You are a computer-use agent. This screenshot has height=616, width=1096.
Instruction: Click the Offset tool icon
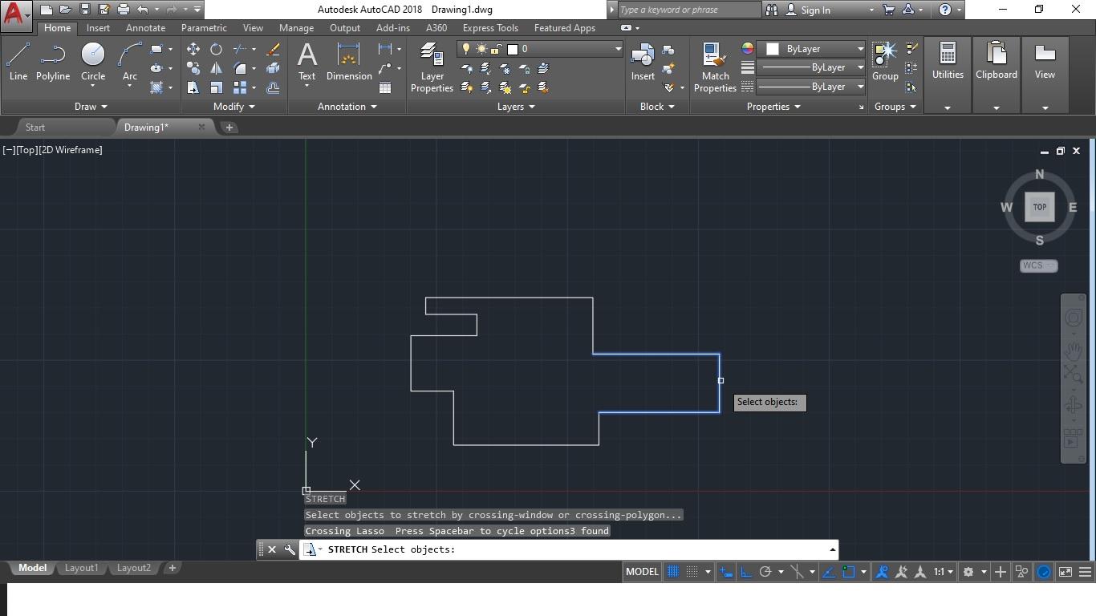(x=273, y=87)
